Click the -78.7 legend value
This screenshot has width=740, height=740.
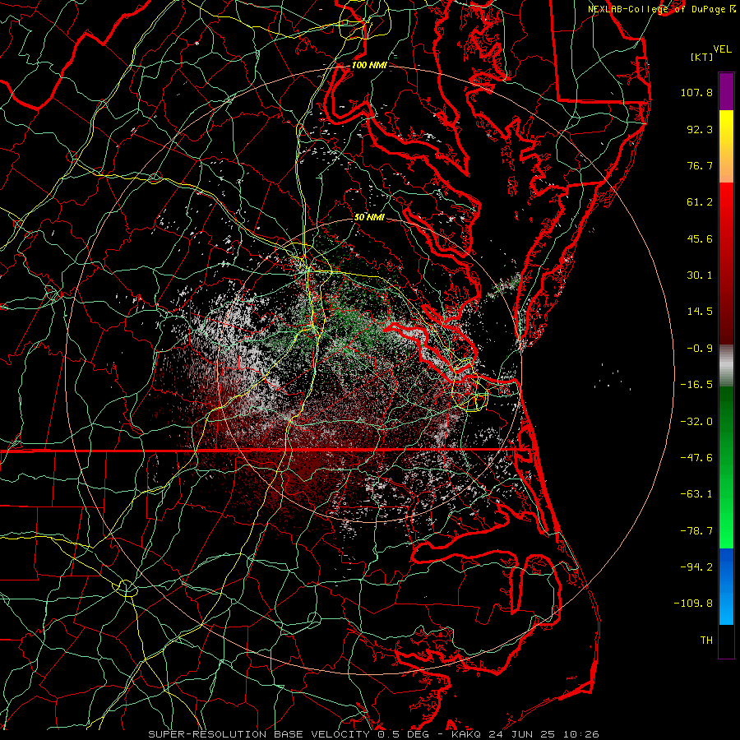tap(696, 531)
